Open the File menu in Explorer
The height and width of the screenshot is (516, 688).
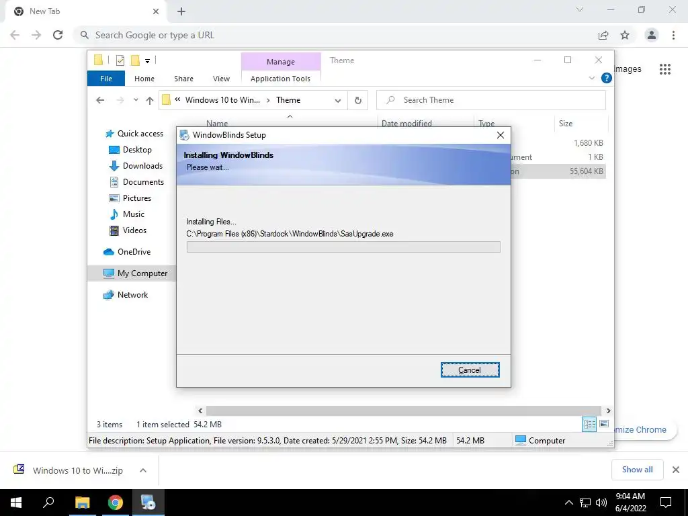[x=105, y=79]
